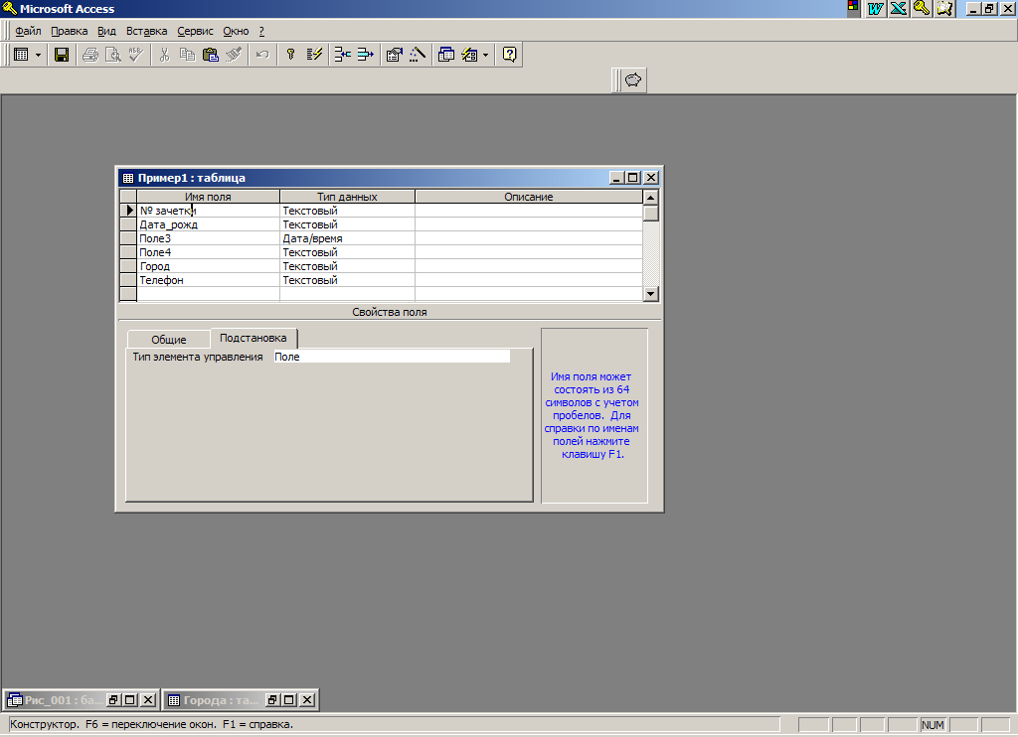Click the Пример1 : таблица title bar

click(364, 178)
